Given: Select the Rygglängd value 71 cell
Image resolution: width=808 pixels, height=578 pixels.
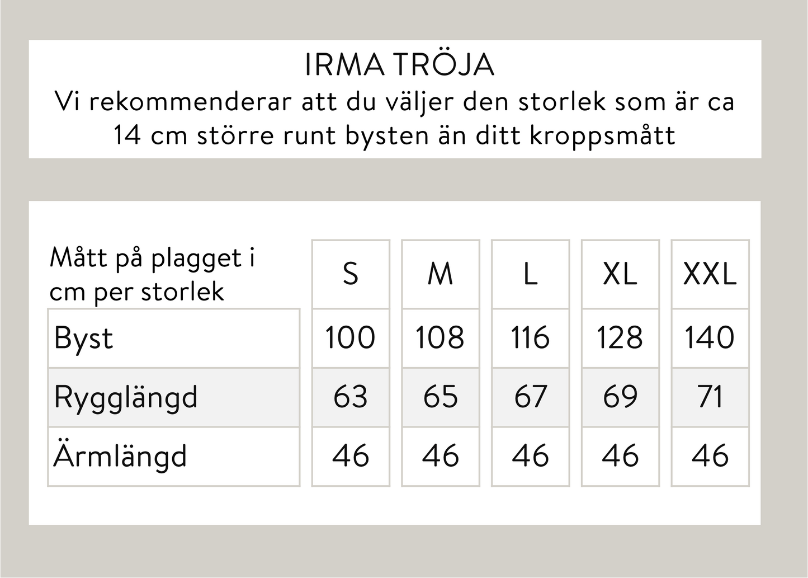Looking at the screenshot, I should (710, 397).
